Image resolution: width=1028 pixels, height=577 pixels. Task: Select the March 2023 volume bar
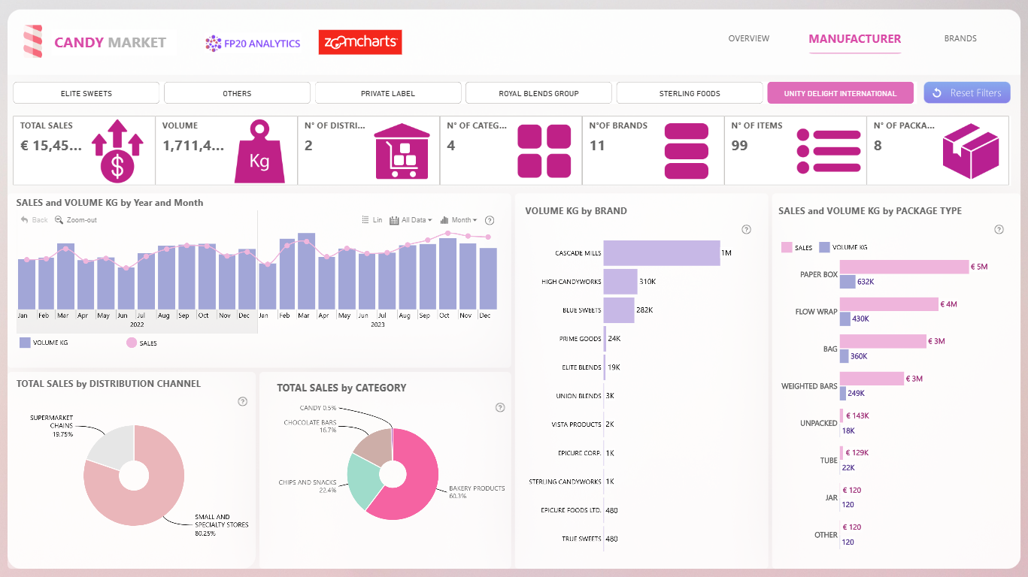306,271
